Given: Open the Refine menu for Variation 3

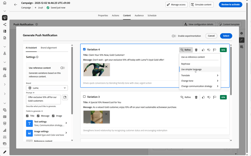Looking at the screenshot, I should [186, 97].
